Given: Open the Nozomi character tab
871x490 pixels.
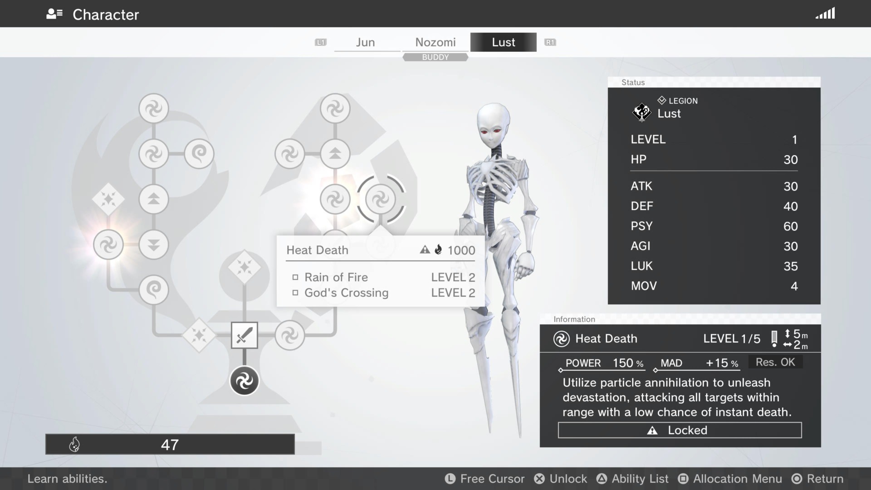Looking at the screenshot, I should (x=435, y=42).
